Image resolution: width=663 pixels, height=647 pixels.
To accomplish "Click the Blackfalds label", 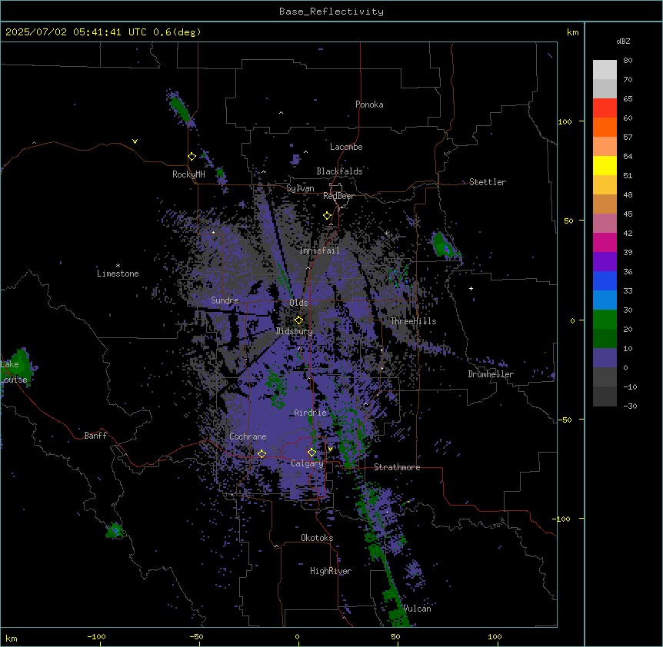I will tap(339, 171).
